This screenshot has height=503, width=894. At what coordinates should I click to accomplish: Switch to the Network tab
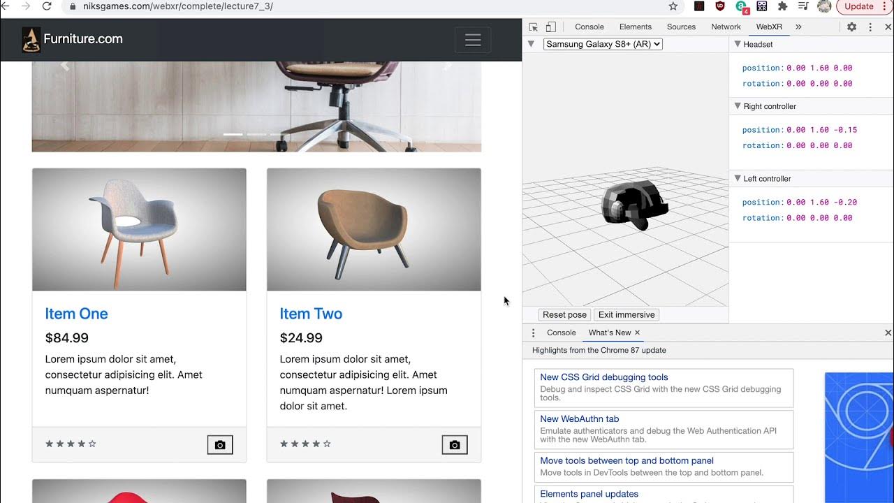pos(726,27)
